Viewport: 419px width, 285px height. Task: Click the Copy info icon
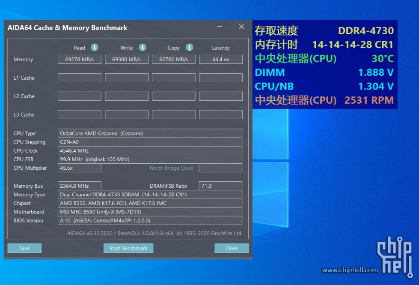click(190, 48)
